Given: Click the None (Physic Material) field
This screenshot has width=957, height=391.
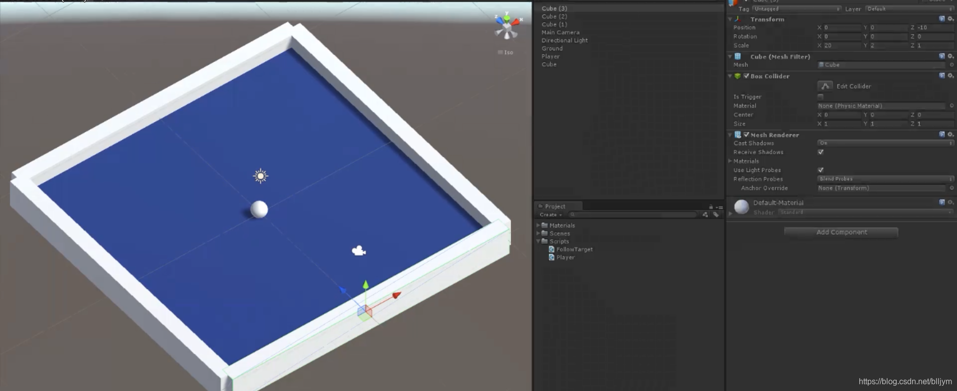Looking at the screenshot, I should point(881,106).
